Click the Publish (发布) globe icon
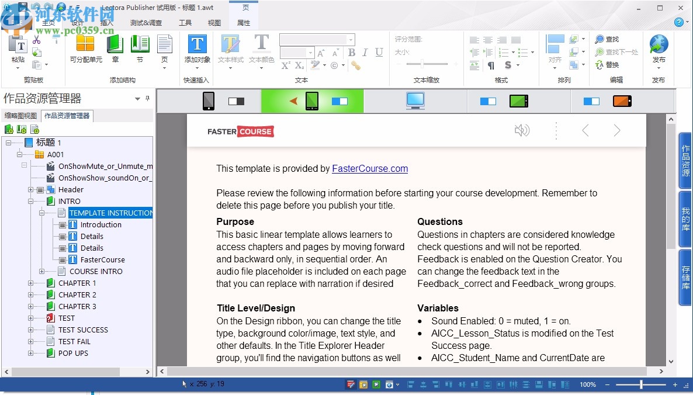Screen dimensions: 693x395 [659, 45]
